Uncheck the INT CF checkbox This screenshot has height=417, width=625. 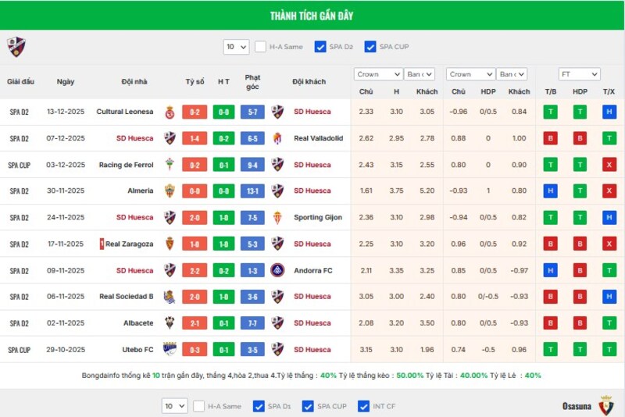(363, 406)
